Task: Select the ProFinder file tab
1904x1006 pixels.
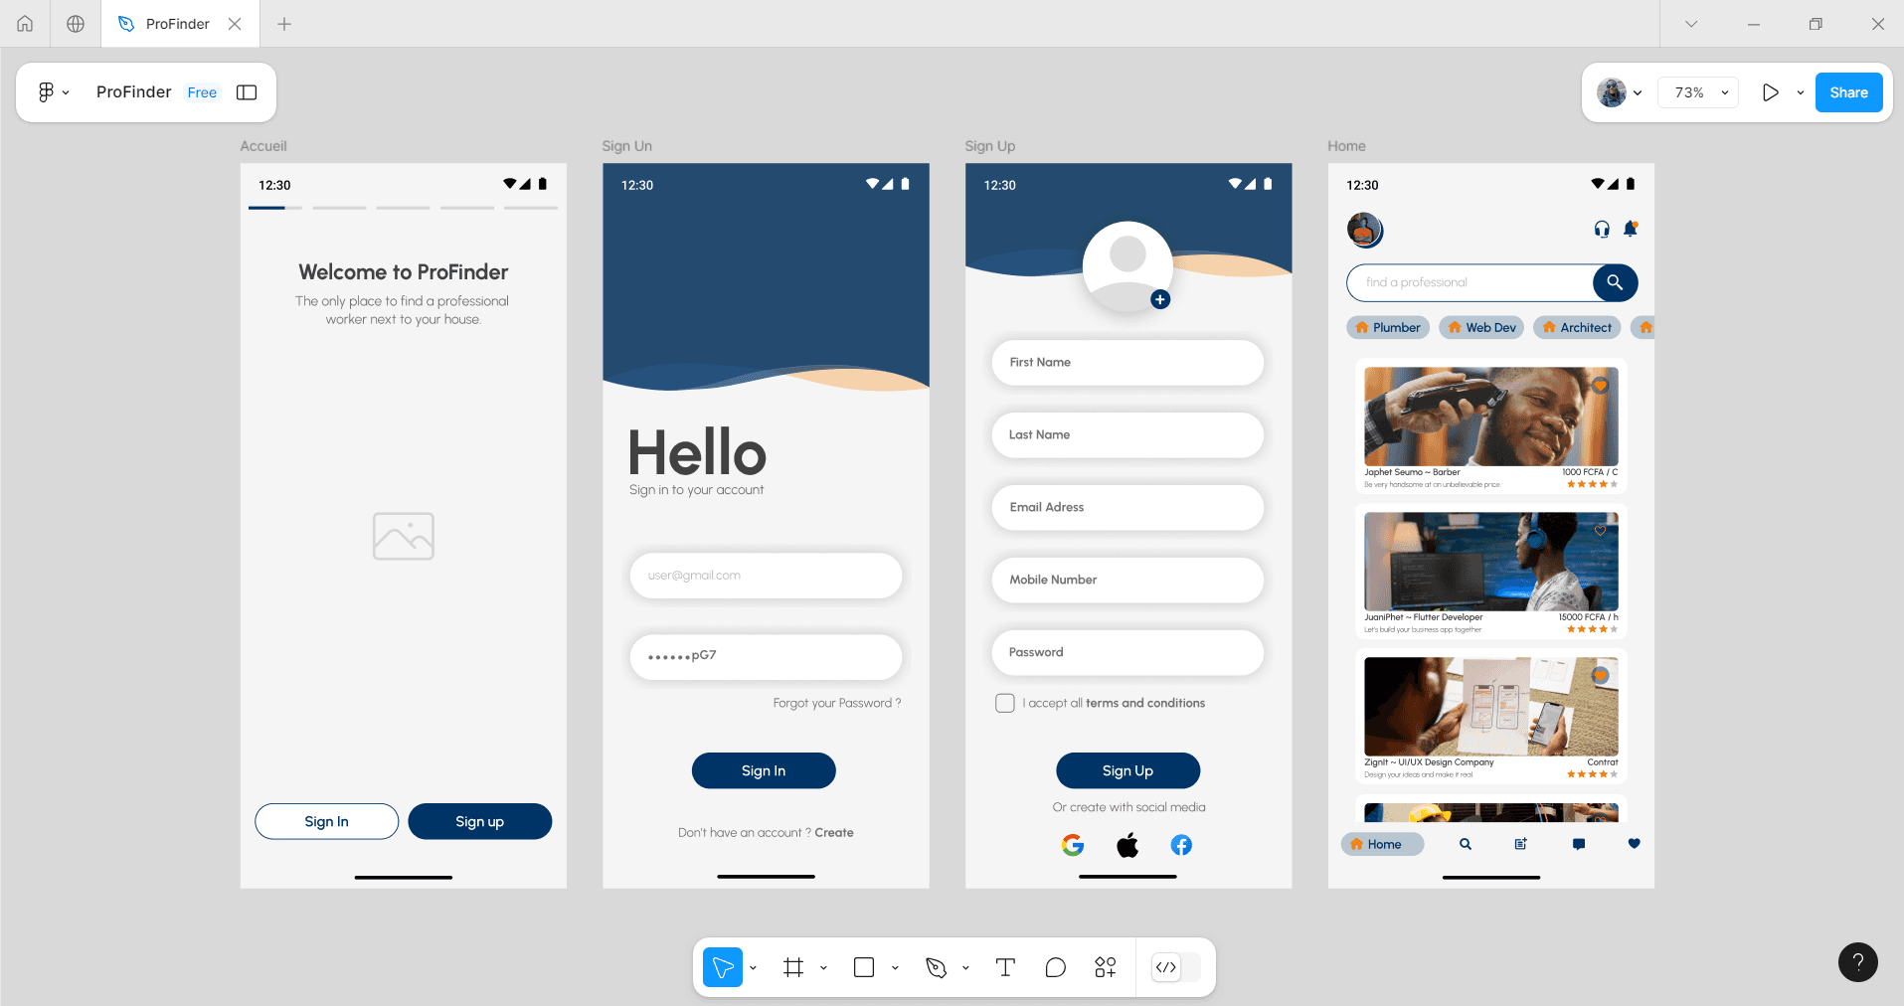Action: [180, 24]
